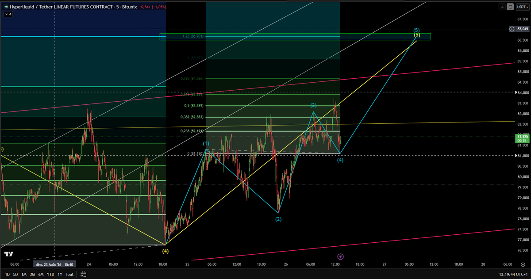Click the 26 date label on time axis

click(286, 264)
